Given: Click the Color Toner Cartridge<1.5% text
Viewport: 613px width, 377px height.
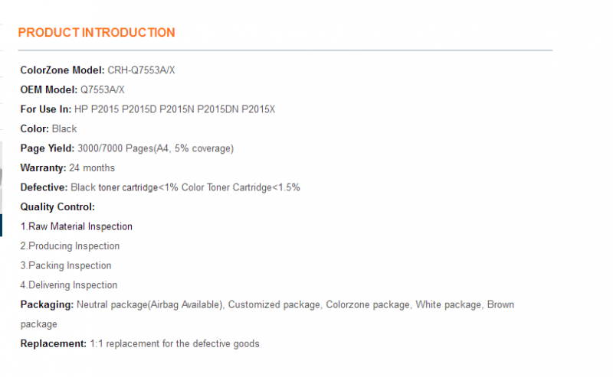Looking at the screenshot, I should point(241,187).
